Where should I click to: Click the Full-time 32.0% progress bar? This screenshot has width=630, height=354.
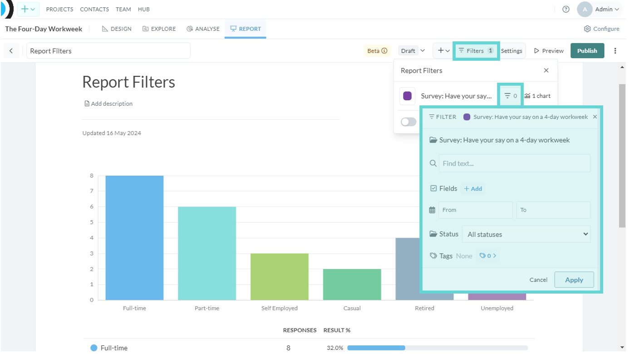click(x=438, y=348)
